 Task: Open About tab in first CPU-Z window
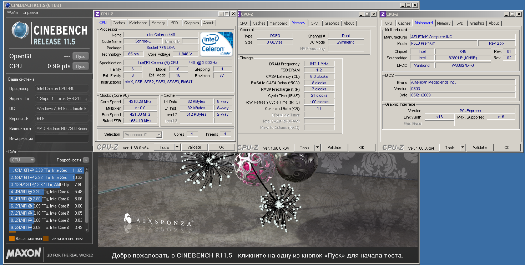pos(208,23)
